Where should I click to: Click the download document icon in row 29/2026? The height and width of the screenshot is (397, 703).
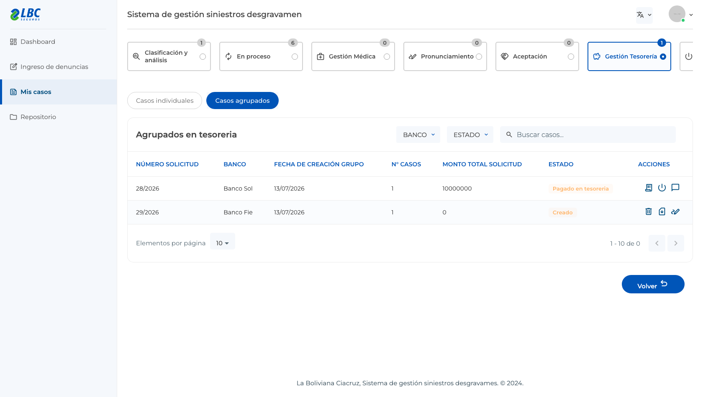[x=662, y=211]
